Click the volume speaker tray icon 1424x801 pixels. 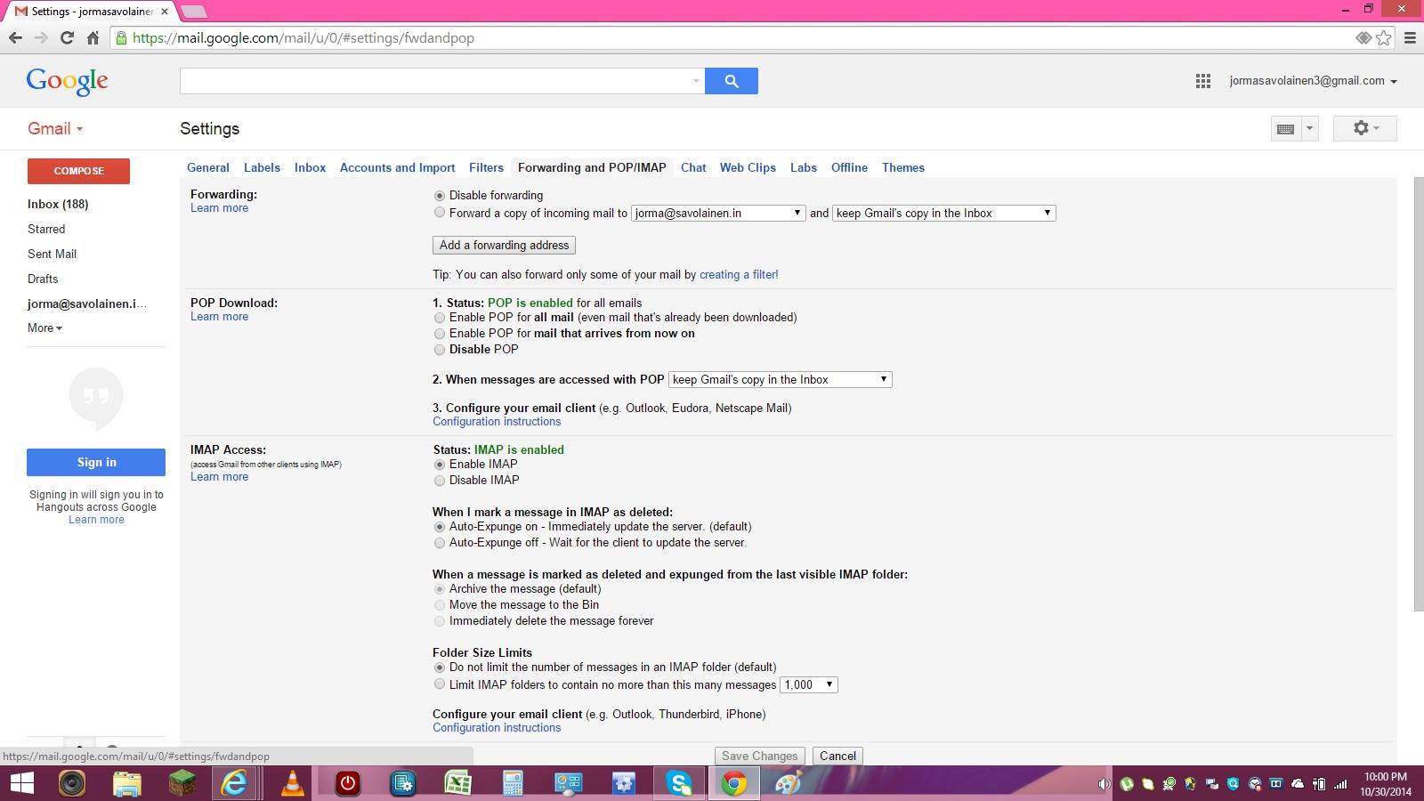click(1104, 784)
